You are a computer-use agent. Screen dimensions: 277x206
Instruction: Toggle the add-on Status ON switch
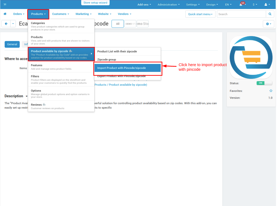[264, 83]
